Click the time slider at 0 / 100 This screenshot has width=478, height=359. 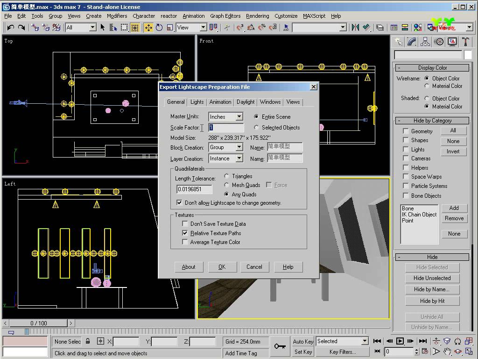tap(38, 323)
